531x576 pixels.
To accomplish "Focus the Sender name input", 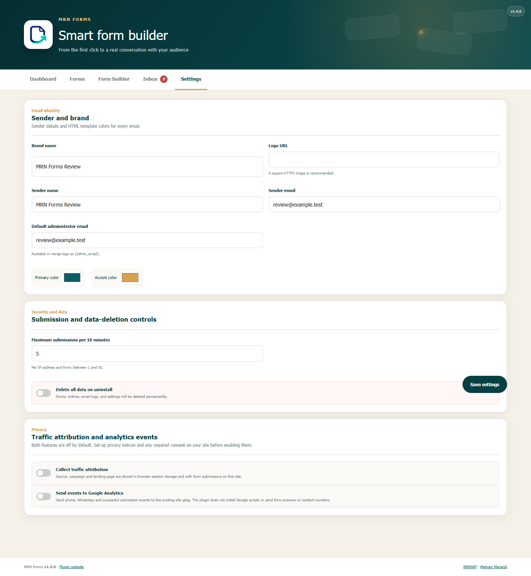I will [x=147, y=204].
